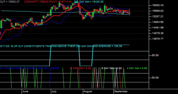Click the August marker on the time axis
The image size is (178, 94).
(88, 91)
